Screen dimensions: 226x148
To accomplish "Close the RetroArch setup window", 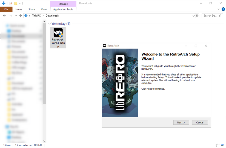I will [x=206, y=46].
